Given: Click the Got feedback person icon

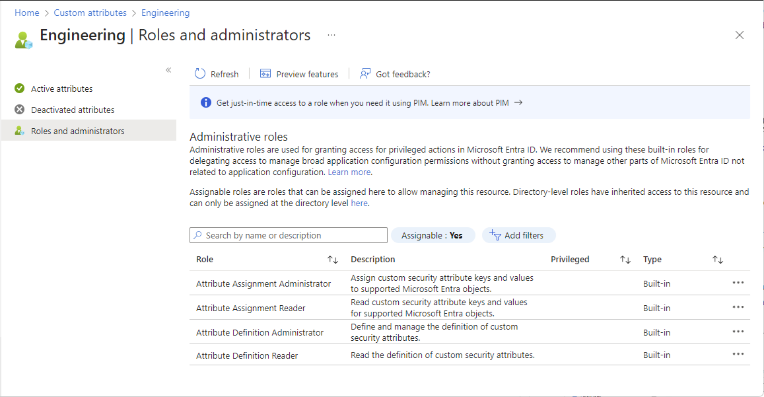Looking at the screenshot, I should (x=365, y=74).
